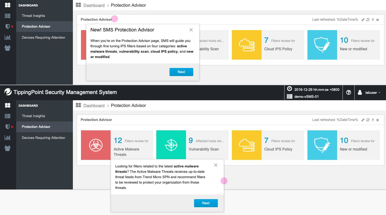Open help icon in TippingPoint header bar
This screenshot has width=386, height=215.
tap(348, 92)
